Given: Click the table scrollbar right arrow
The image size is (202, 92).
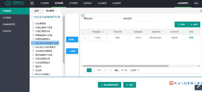Looking at the screenshot, I should (x=199, y=66).
